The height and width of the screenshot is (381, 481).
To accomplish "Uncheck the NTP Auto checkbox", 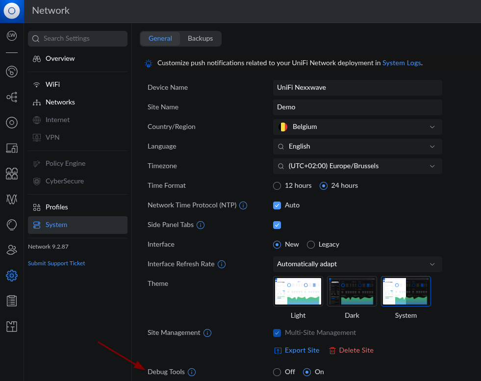I will (x=277, y=205).
